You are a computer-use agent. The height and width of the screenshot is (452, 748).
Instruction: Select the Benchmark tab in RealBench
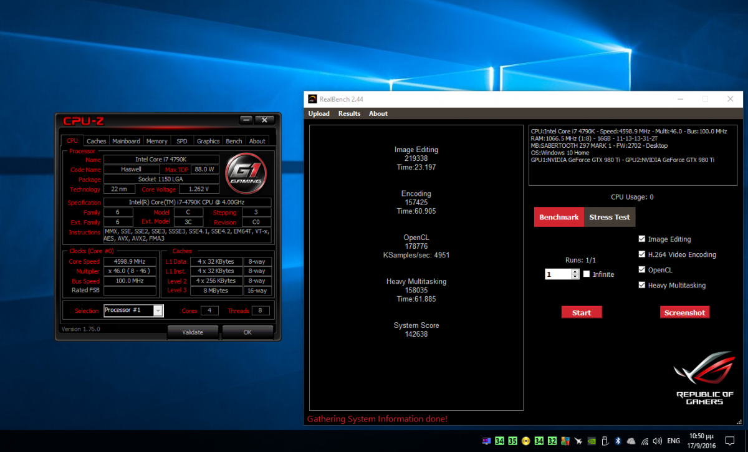559,217
